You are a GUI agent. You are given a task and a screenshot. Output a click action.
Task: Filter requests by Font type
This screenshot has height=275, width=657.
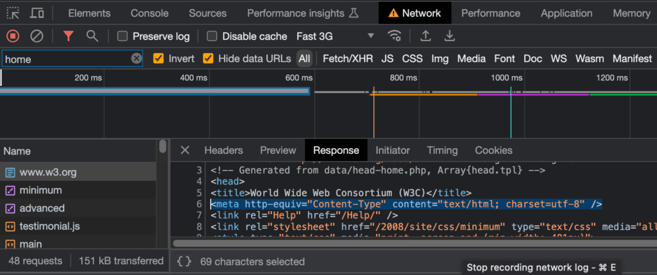click(x=504, y=58)
